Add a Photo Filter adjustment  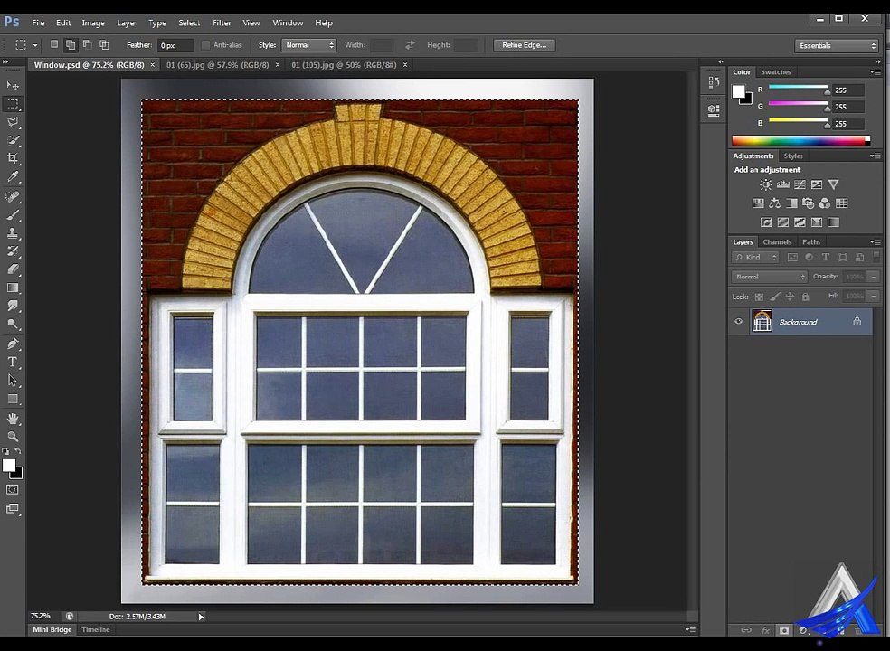[x=809, y=203]
